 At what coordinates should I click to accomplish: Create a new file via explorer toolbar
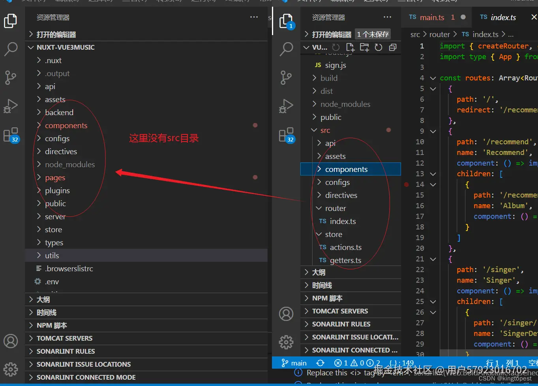(350, 47)
